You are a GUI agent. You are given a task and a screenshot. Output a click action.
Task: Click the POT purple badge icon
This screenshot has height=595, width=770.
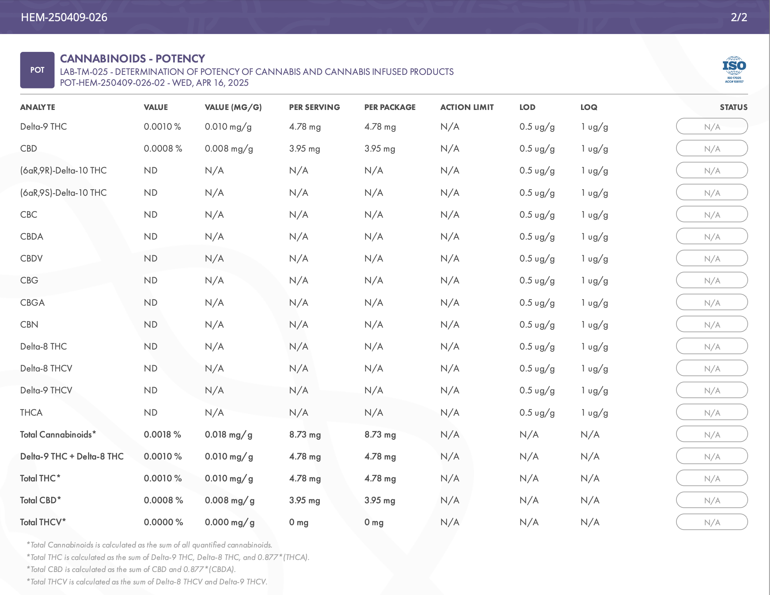[37, 70]
